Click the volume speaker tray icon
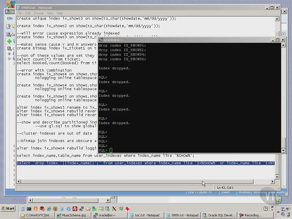The height and width of the screenshot is (219, 292). 283,214
